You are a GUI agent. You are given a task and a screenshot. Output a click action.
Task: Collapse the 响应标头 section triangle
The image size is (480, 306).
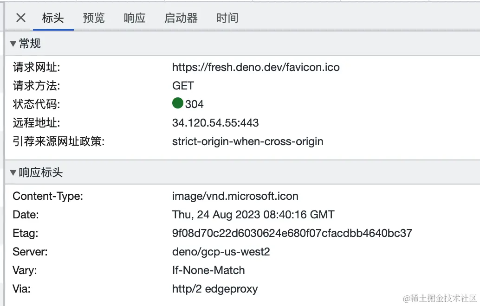click(13, 173)
